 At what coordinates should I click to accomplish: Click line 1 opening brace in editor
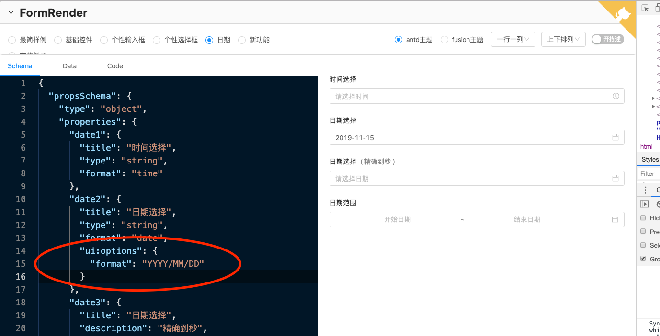click(41, 83)
